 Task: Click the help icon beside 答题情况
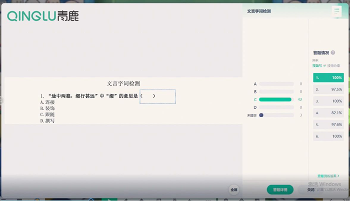(x=333, y=52)
